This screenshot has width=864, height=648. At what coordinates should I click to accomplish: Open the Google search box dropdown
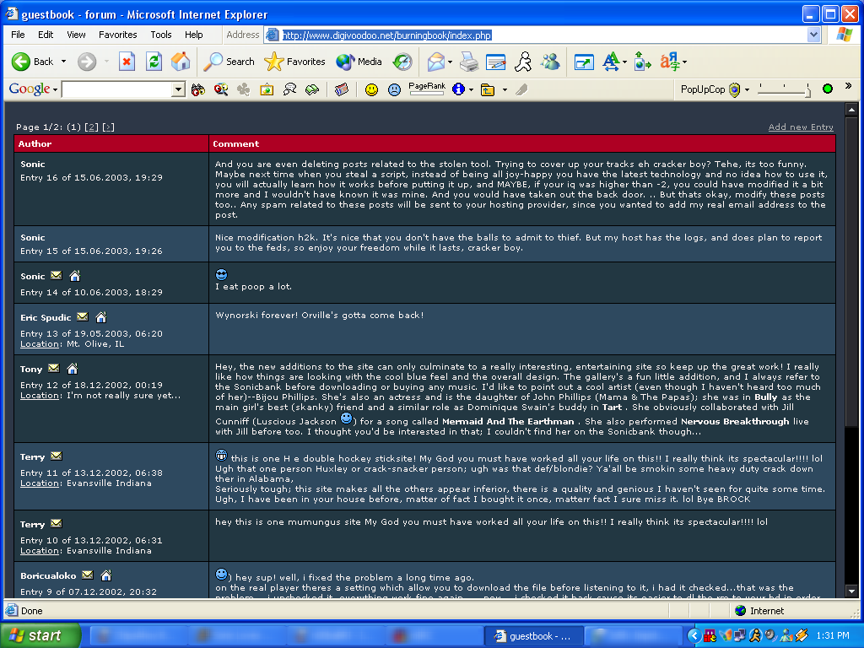[178, 89]
